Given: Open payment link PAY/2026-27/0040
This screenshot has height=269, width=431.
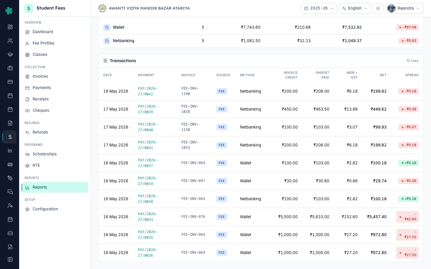Looking at the screenshot, I should [148, 127].
